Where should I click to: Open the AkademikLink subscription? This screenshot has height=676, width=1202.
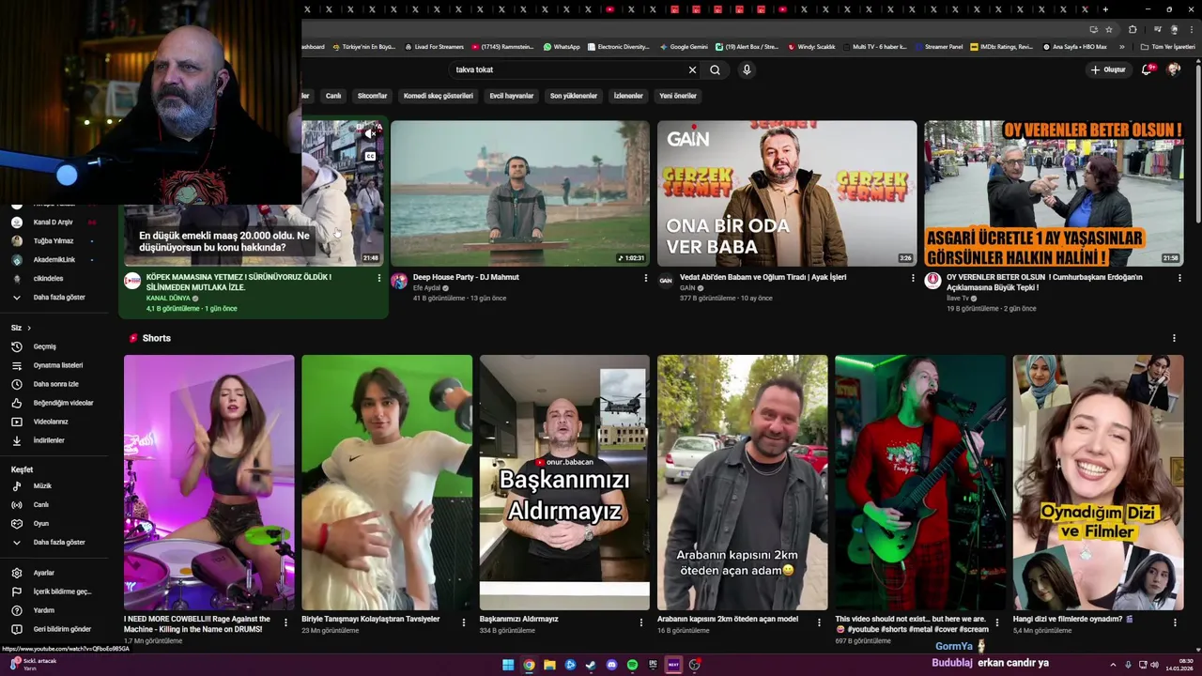[x=54, y=260]
